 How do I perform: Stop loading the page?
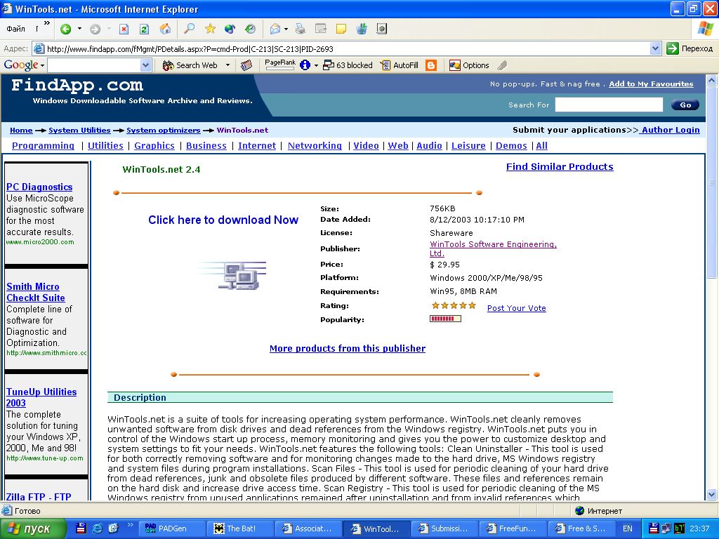click(x=124, y=29)
